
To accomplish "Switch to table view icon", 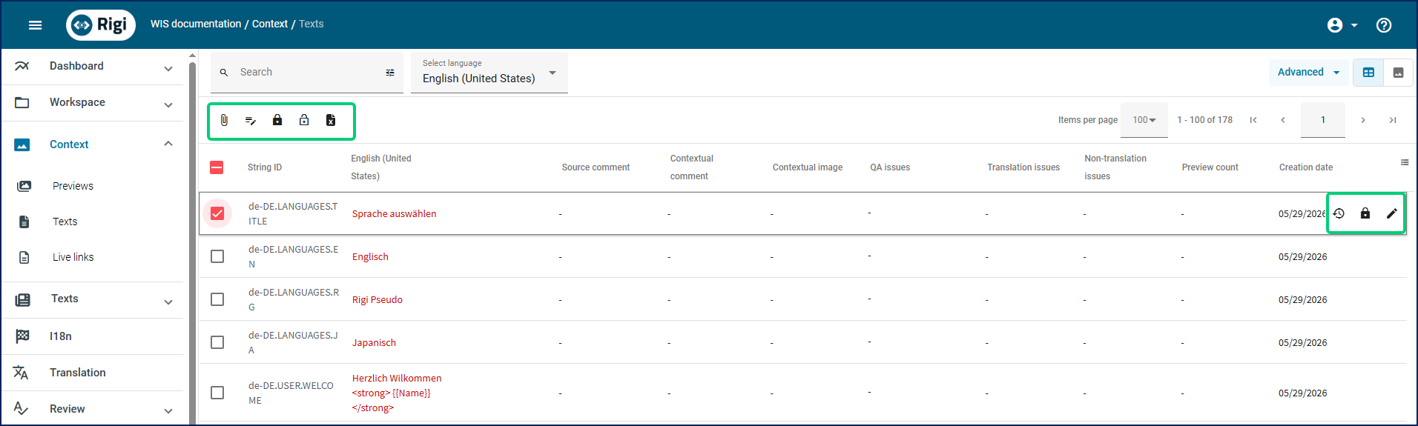I will point(1368,73).
